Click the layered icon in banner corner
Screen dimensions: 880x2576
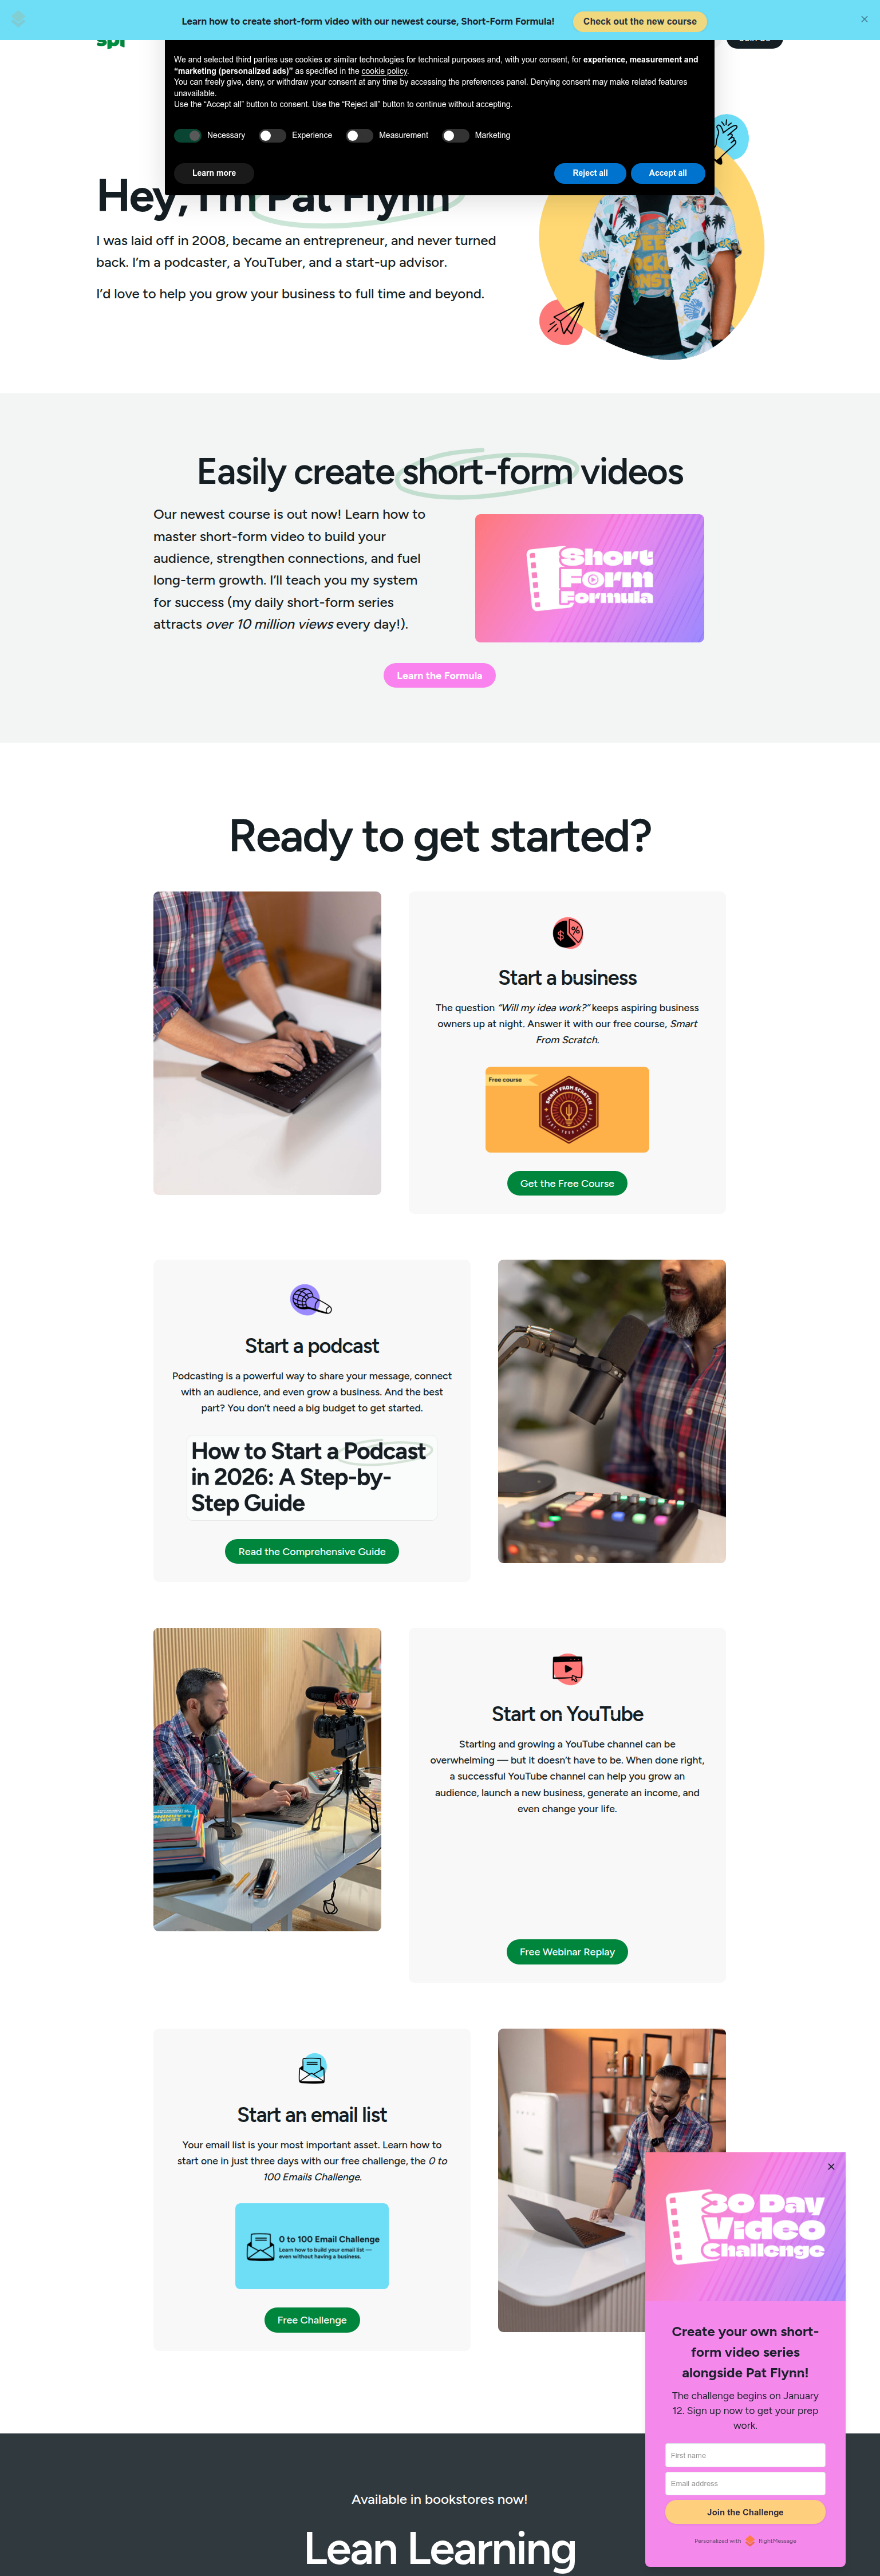(18, 19)
